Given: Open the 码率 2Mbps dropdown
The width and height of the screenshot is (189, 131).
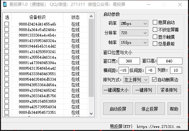Looking at the screenshot, I should [134, 23].
